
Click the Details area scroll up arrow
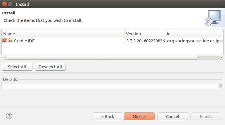click(221, 86)
